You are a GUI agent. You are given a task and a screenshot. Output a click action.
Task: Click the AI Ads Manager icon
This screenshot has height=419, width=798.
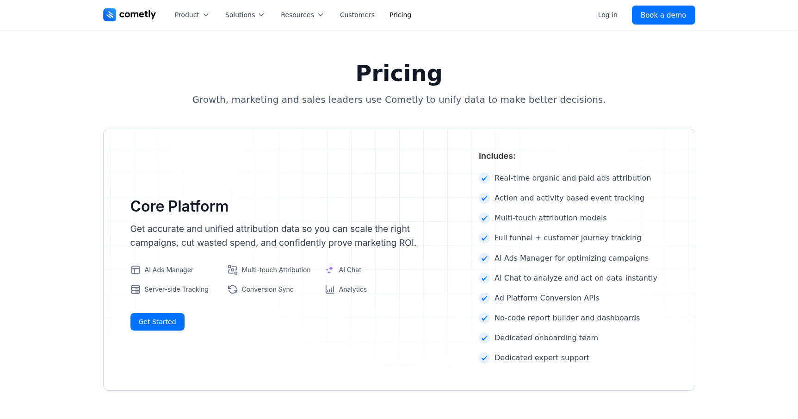136,270
